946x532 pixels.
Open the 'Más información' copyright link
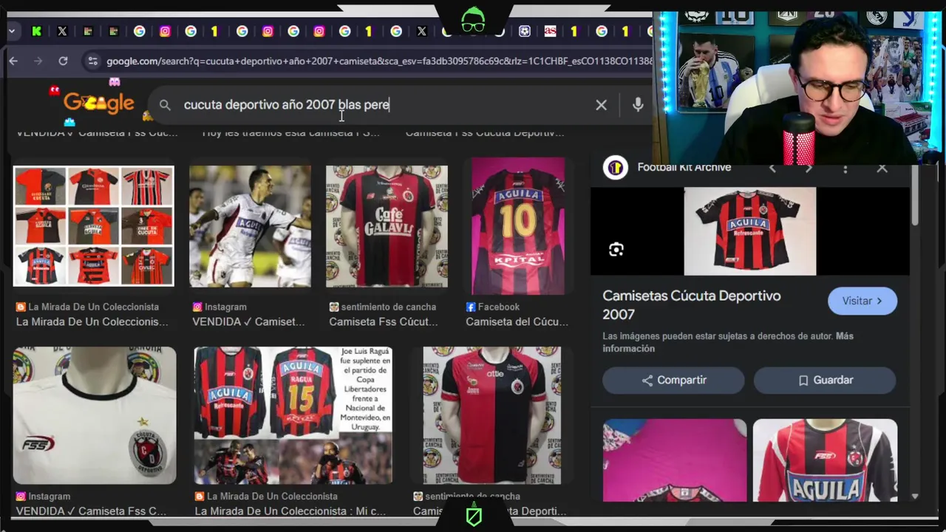click(728, 342)
